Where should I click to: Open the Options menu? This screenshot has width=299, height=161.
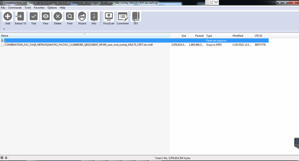tap(52, 8)
